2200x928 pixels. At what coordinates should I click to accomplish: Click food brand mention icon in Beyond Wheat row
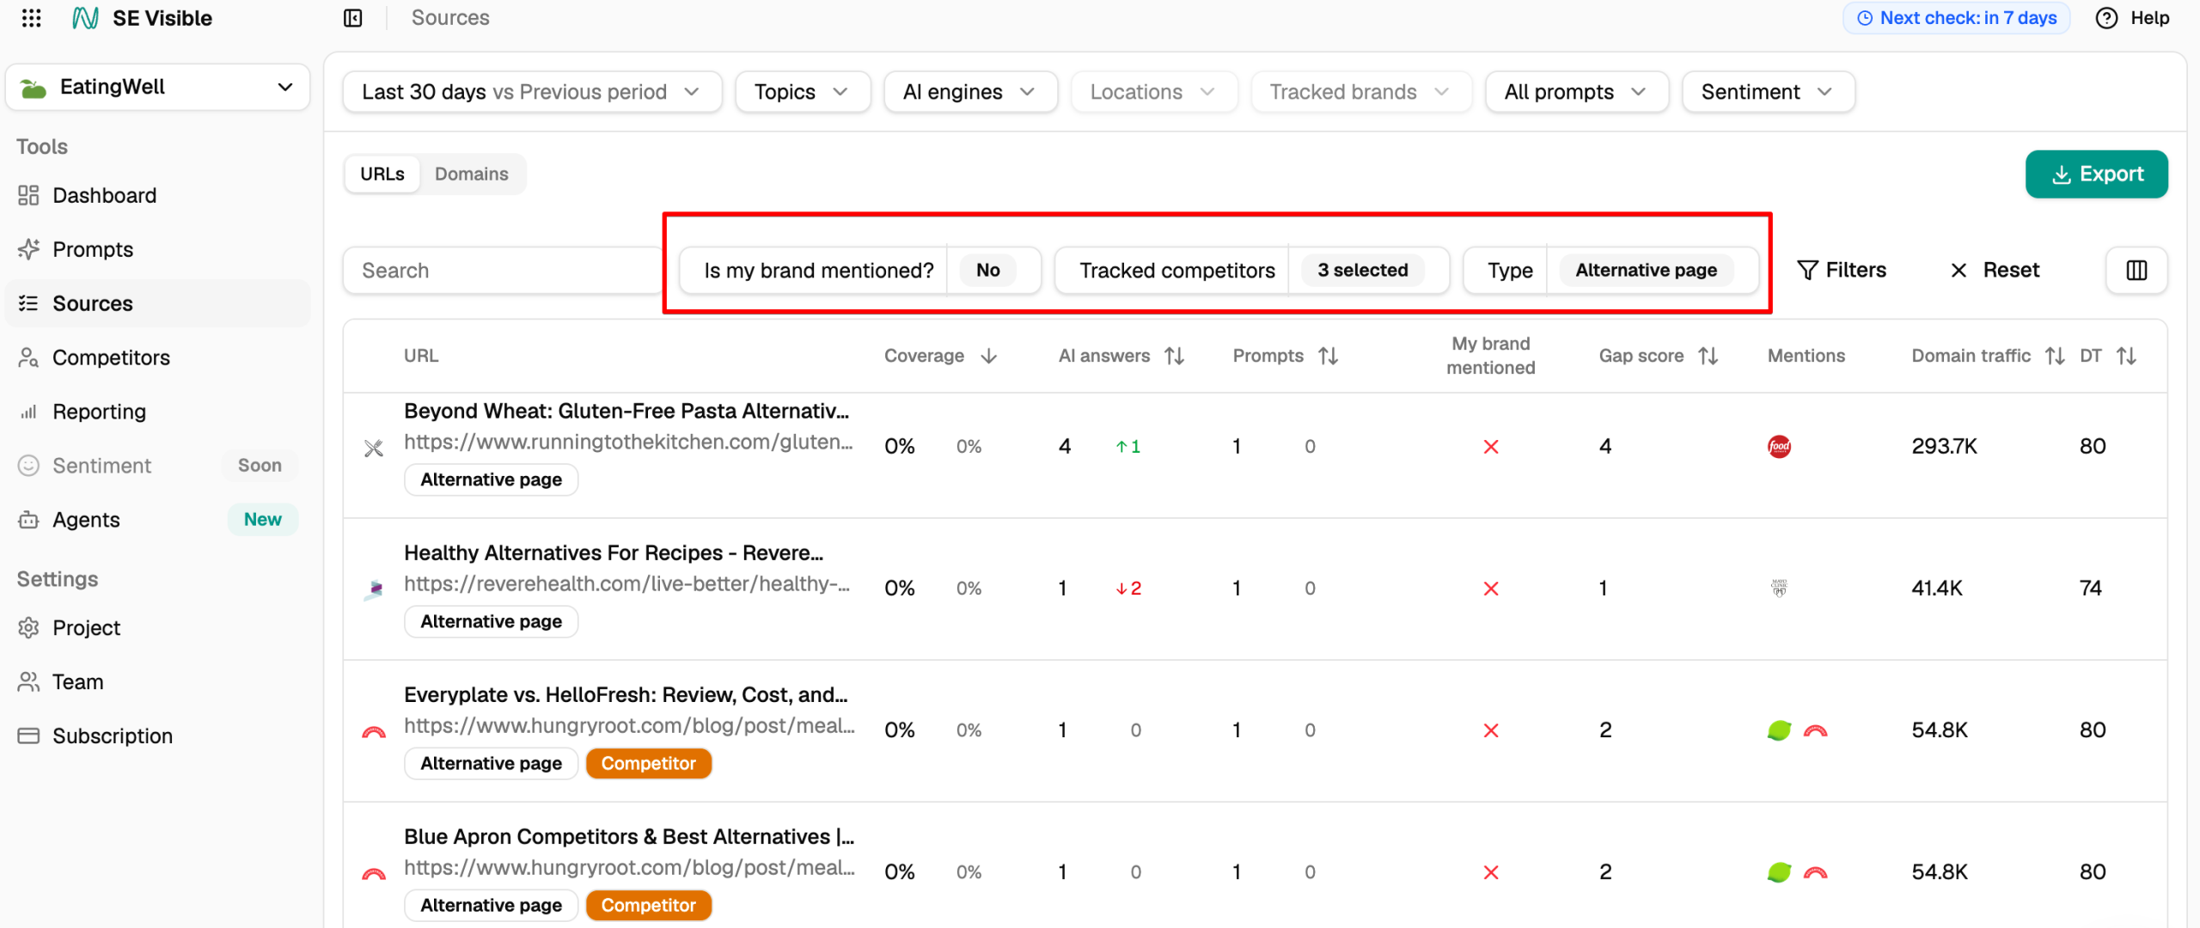tap(1779, 447)
